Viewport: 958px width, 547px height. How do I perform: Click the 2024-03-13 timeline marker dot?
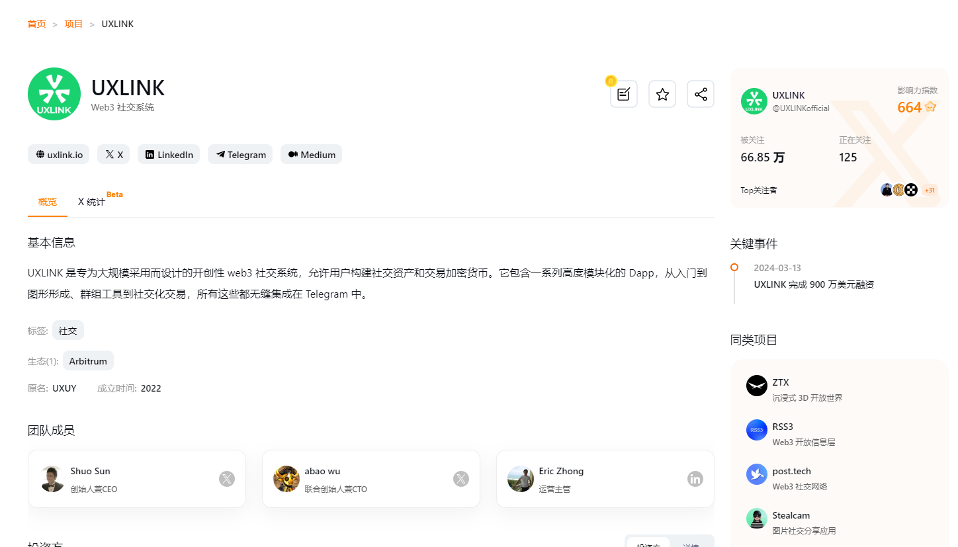click(734, 267)
